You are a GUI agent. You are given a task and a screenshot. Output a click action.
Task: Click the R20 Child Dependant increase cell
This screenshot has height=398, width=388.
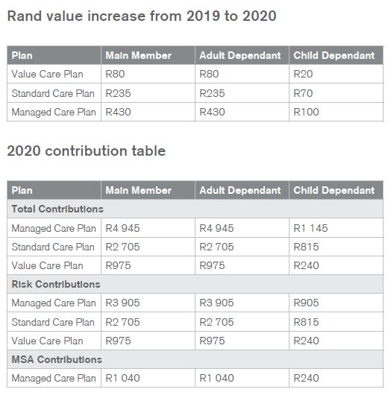(x=336, y=74)
